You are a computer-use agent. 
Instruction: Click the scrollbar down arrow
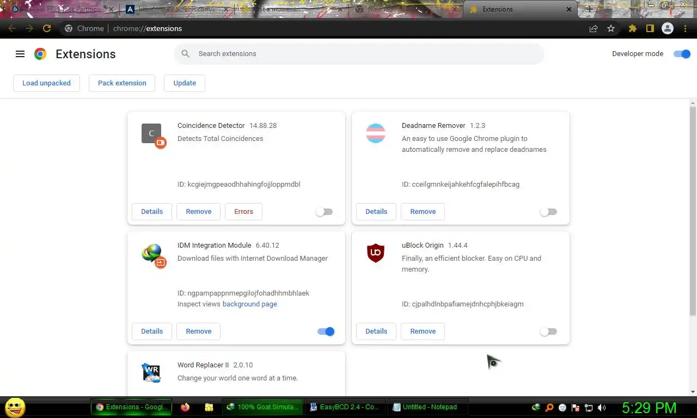[x=693, y=391]
